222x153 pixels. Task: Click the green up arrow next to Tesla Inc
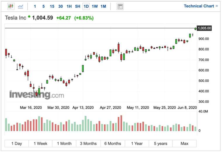[x=29, y=16]
